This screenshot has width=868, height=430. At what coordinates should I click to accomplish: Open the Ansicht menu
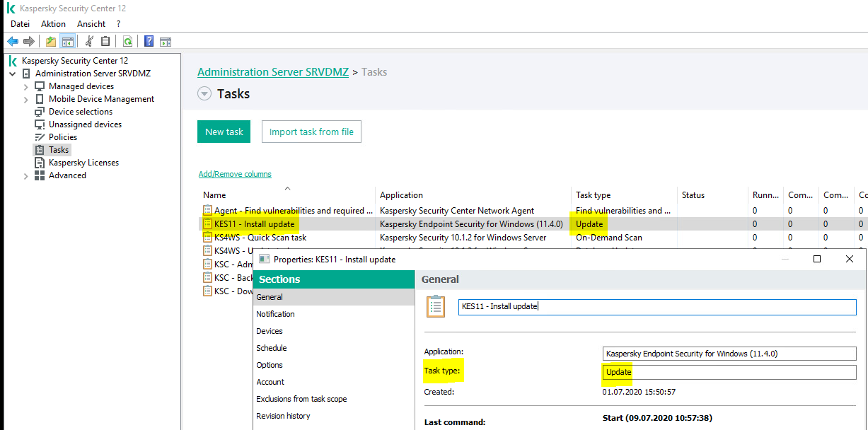(91, 23)
